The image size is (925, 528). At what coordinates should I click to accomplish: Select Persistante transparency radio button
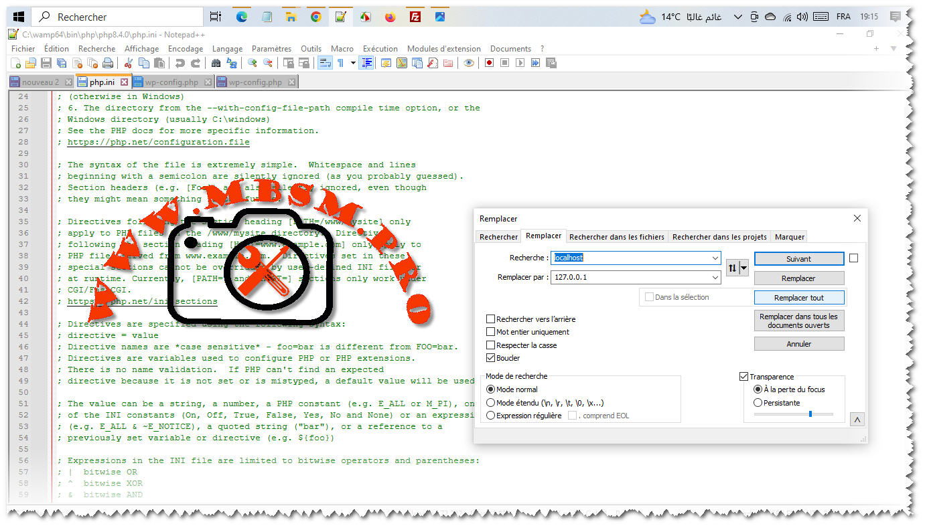click(758, 403)
